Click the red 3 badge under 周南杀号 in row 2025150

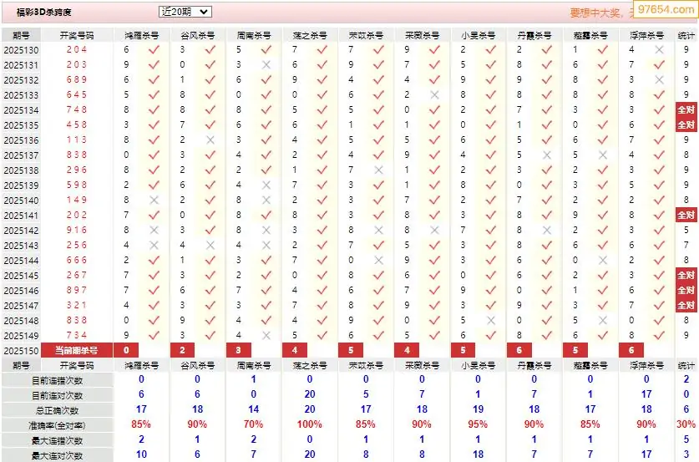coord(239,351)
